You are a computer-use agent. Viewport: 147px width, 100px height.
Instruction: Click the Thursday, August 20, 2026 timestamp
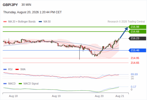[32, 12]
